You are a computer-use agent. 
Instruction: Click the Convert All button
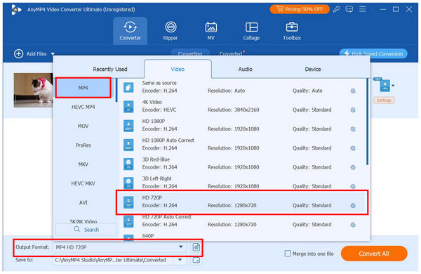[374, 254]
